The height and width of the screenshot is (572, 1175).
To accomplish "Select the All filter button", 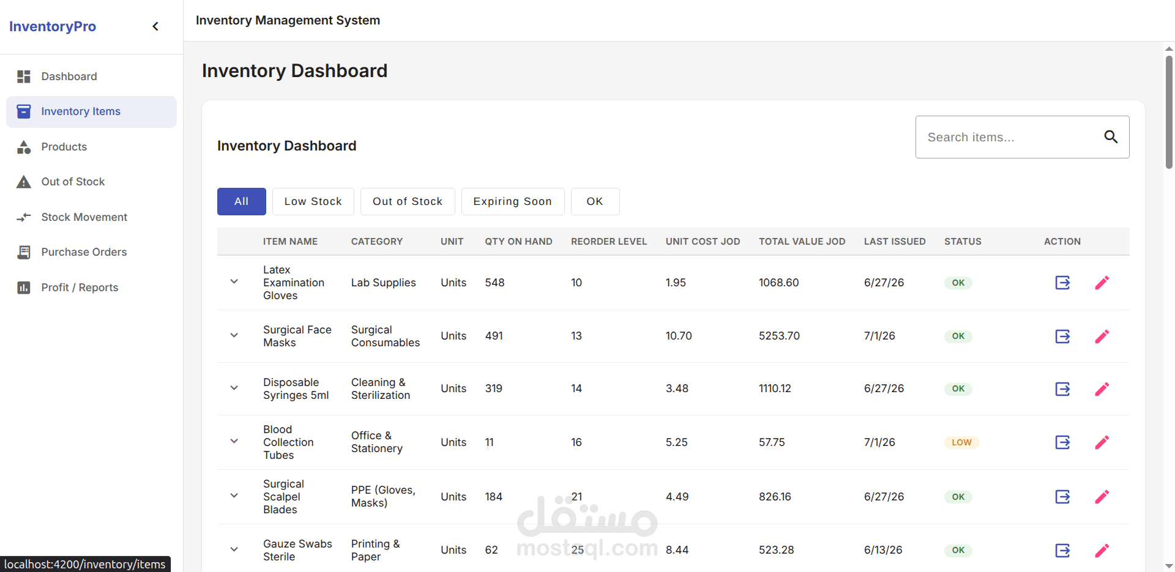I will [242, 201].
